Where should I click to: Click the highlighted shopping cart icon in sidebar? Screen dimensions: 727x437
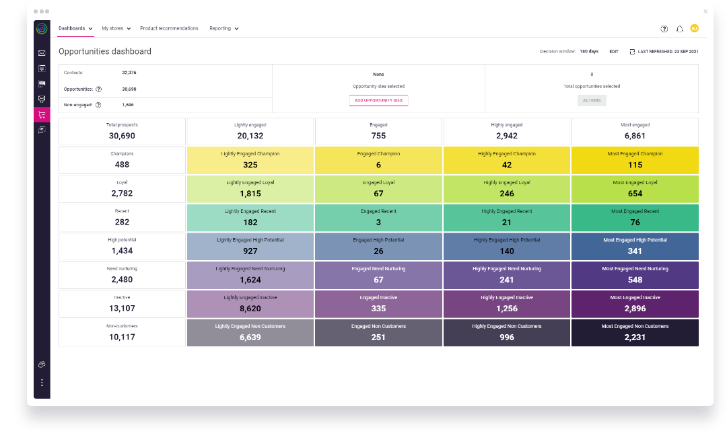click(x=42, y=114)
